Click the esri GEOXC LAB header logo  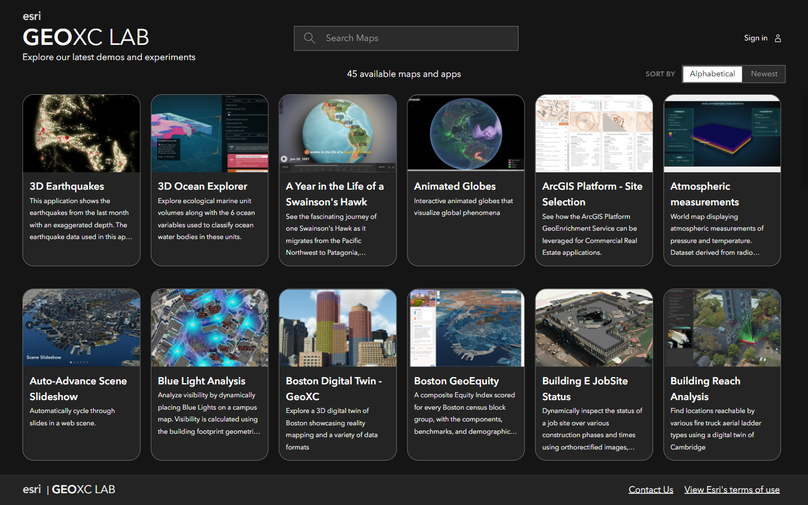[x=86, y=30]
